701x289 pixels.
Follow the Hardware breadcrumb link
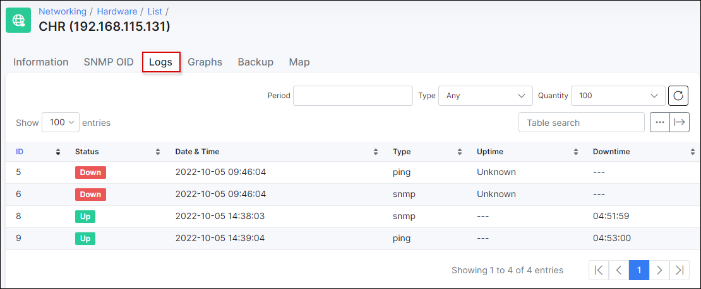pos(117,11)
